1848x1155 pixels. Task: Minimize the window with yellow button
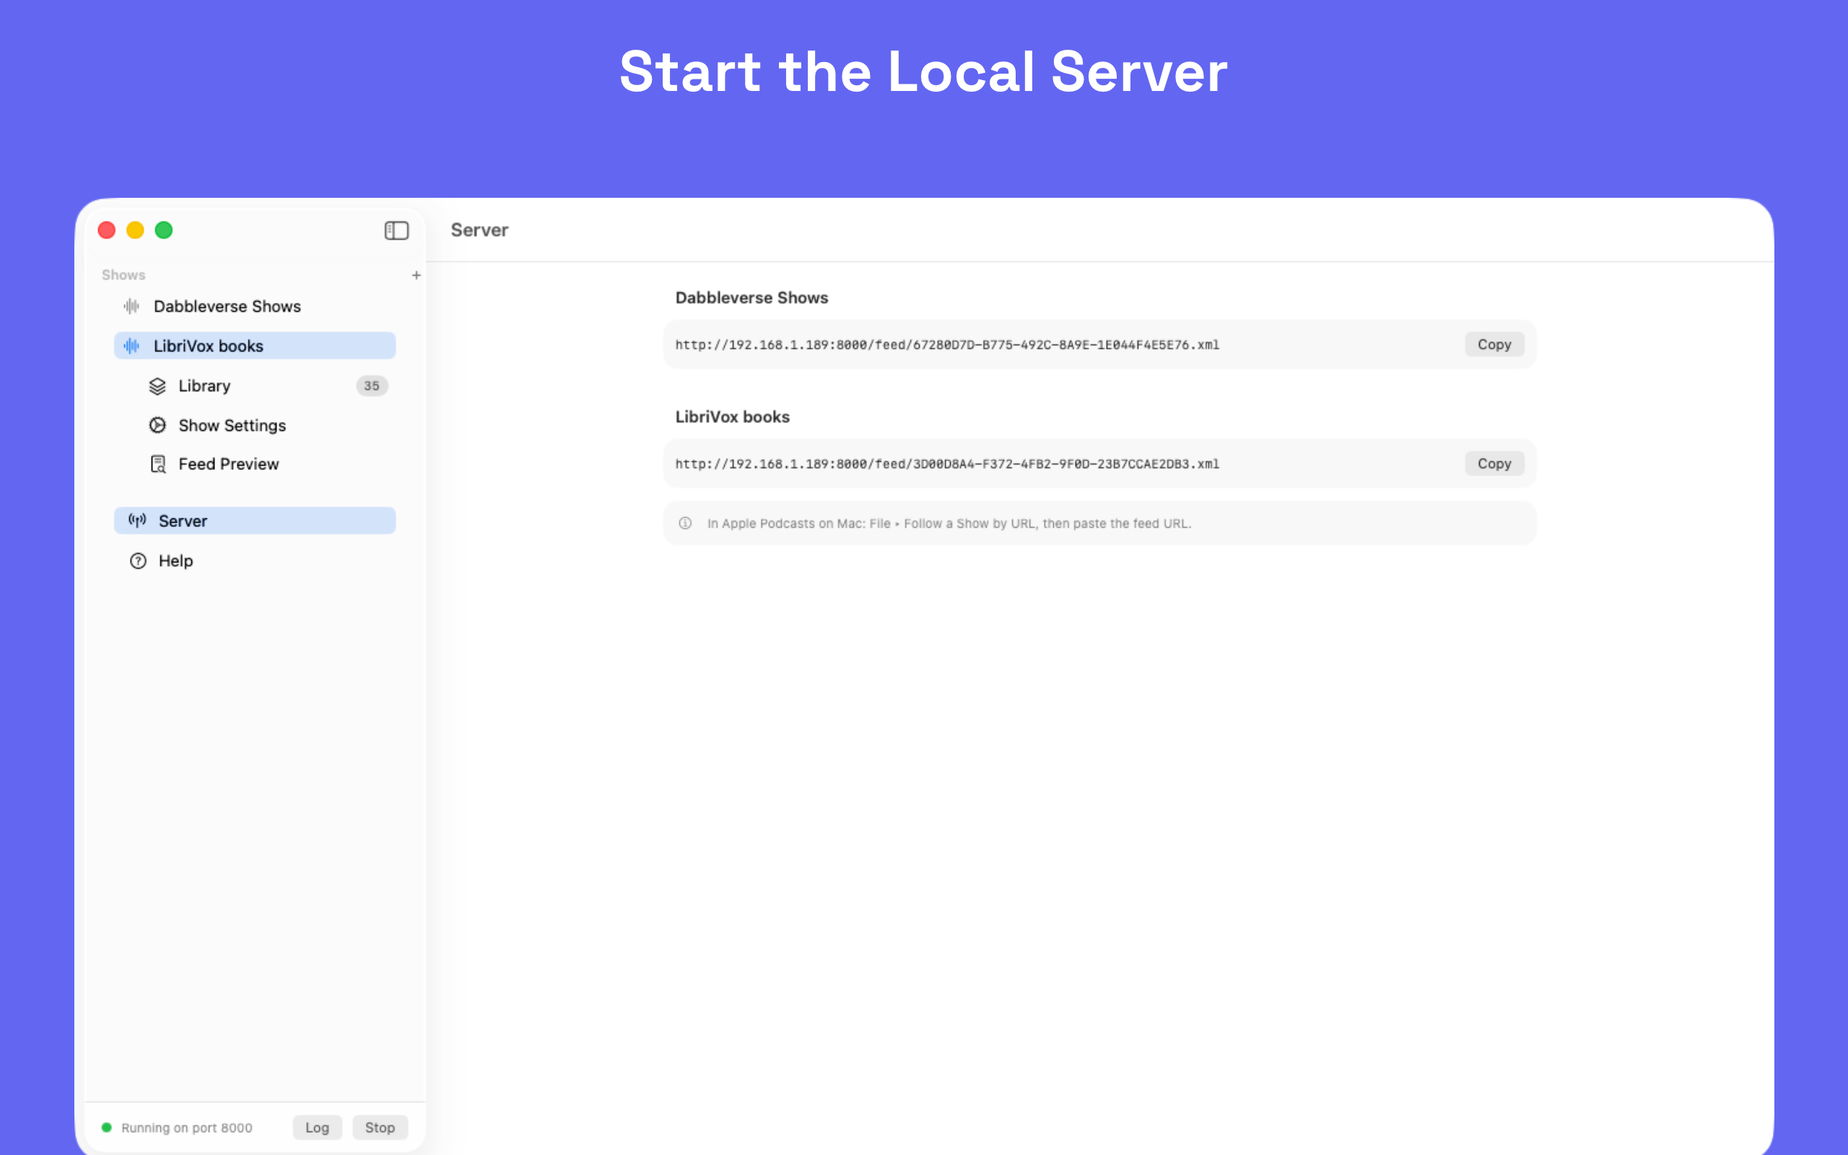point(135,230)
